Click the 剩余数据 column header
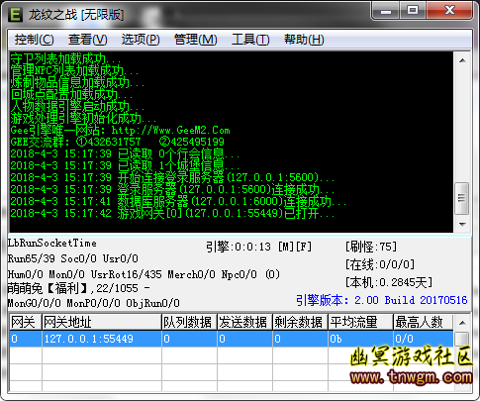The width and height of the screenshot is (480, 401). tap(300, 322)
